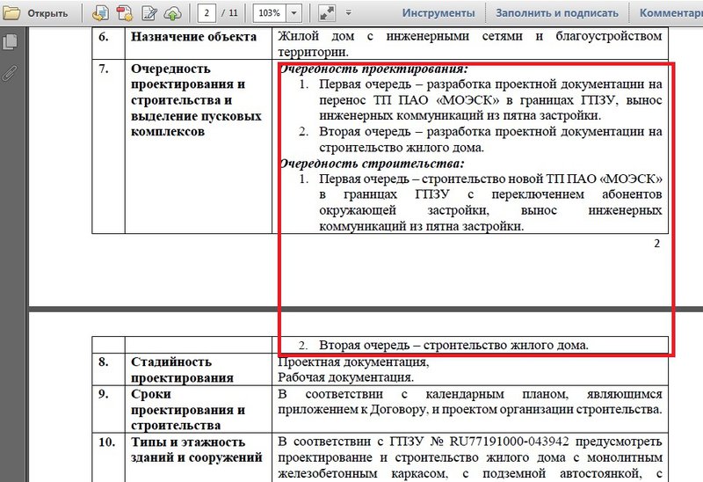
Task: Open the Комментарии panel
Action: tap(670, 13)
